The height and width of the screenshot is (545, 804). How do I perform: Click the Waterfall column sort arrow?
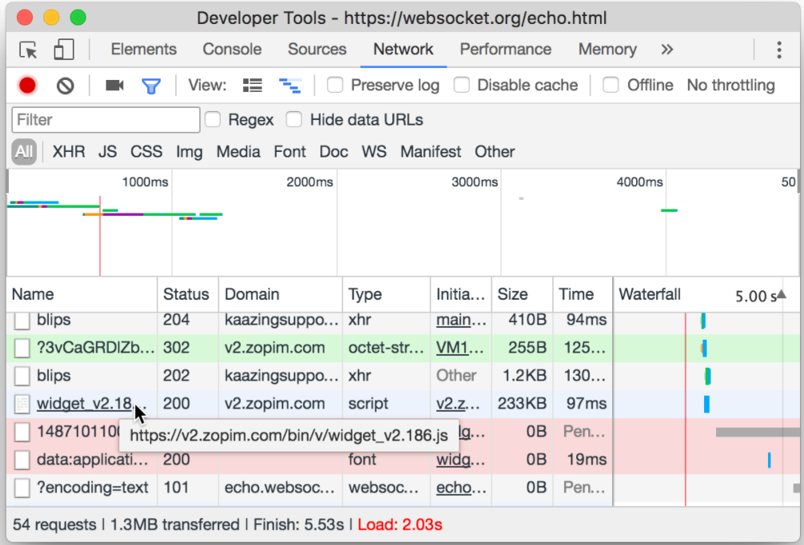pyautogui.click(x=782, y=294)
